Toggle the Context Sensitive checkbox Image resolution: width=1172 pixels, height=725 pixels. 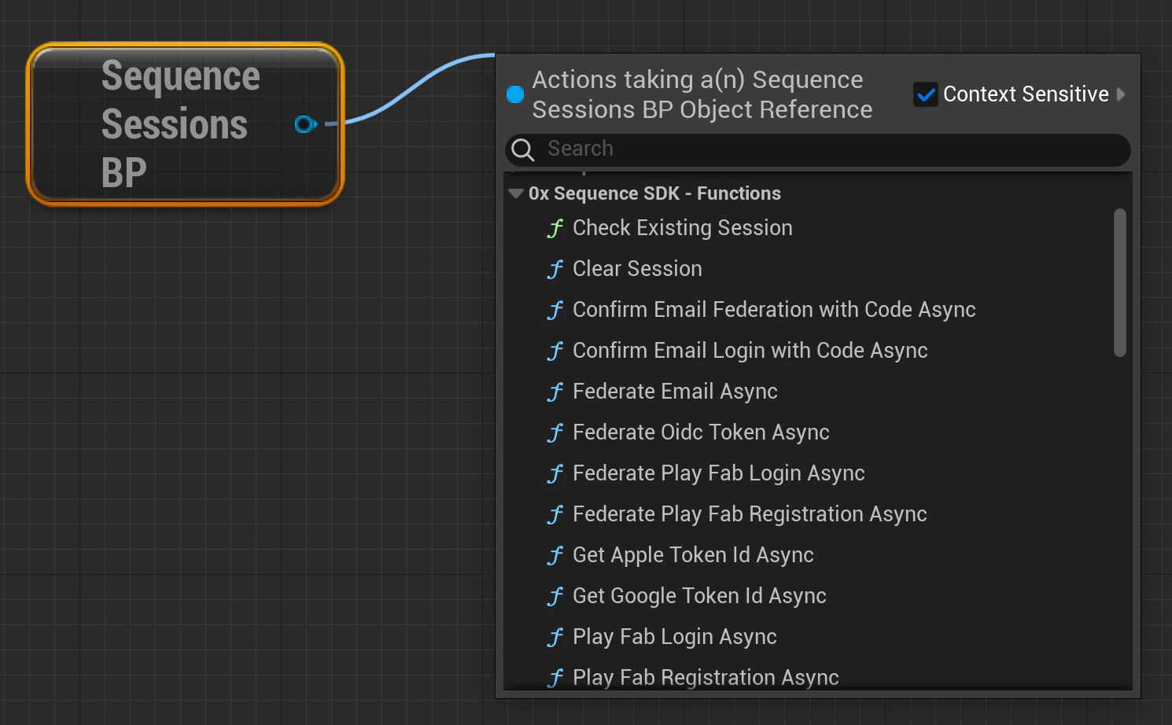(x=926, y=94)
